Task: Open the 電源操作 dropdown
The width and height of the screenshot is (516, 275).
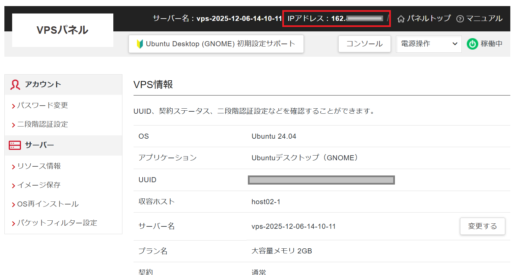Action: pyautogui.click(x=428, y=44)
